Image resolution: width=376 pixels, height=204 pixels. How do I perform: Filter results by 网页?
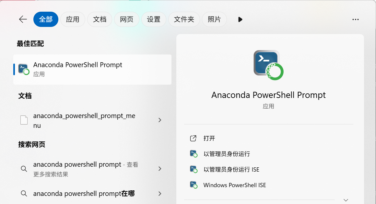(126, 19)
